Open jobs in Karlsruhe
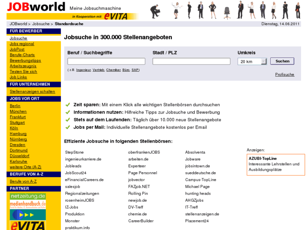The height and width of the screenshot is (230, 307). click(x=19, y=162)
